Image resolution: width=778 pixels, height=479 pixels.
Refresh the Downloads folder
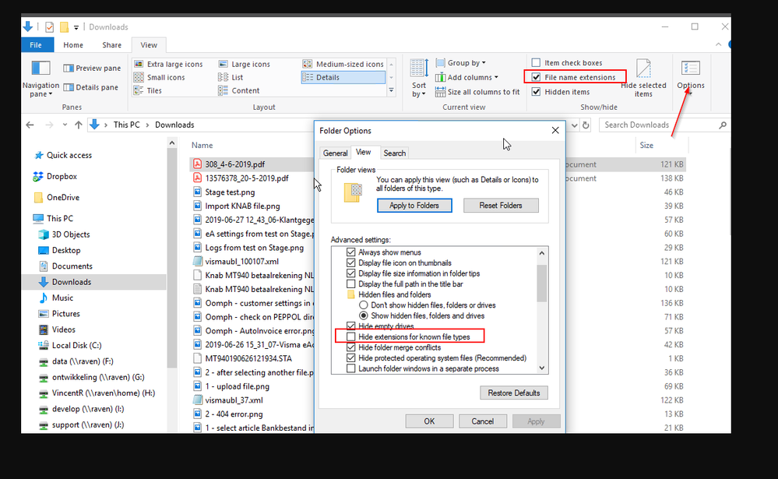pyautogui.click(x=586, y=125)
